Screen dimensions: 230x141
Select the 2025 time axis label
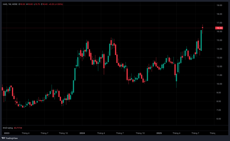pos(159,133)
